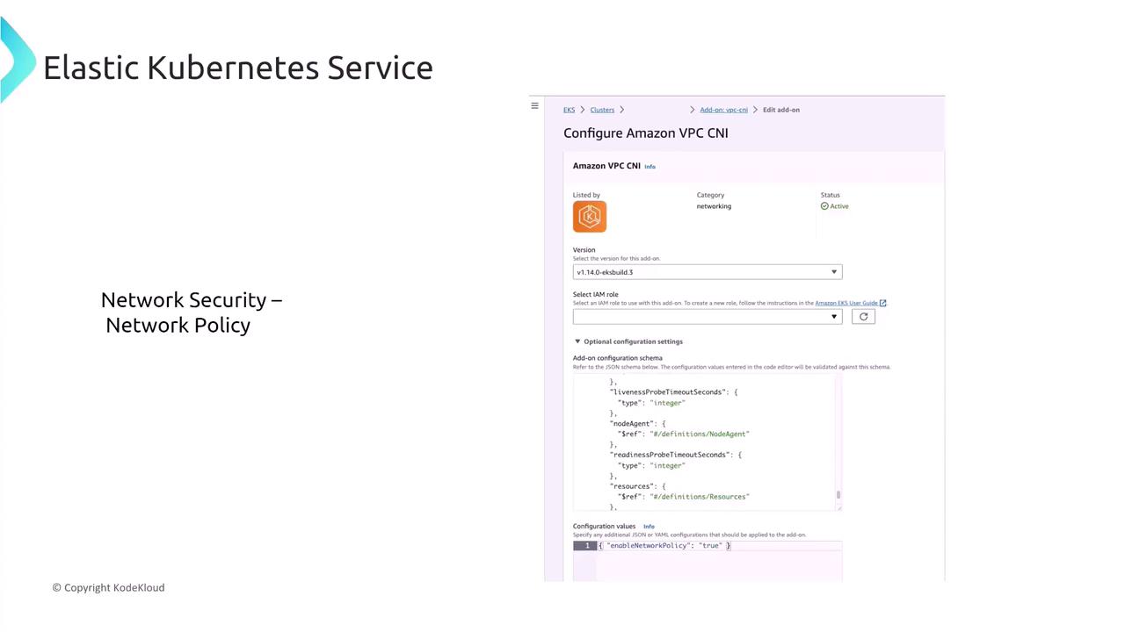Go to EKS breadcrumb link
The height and width of the screenshot is (632, 1125).
569,110
